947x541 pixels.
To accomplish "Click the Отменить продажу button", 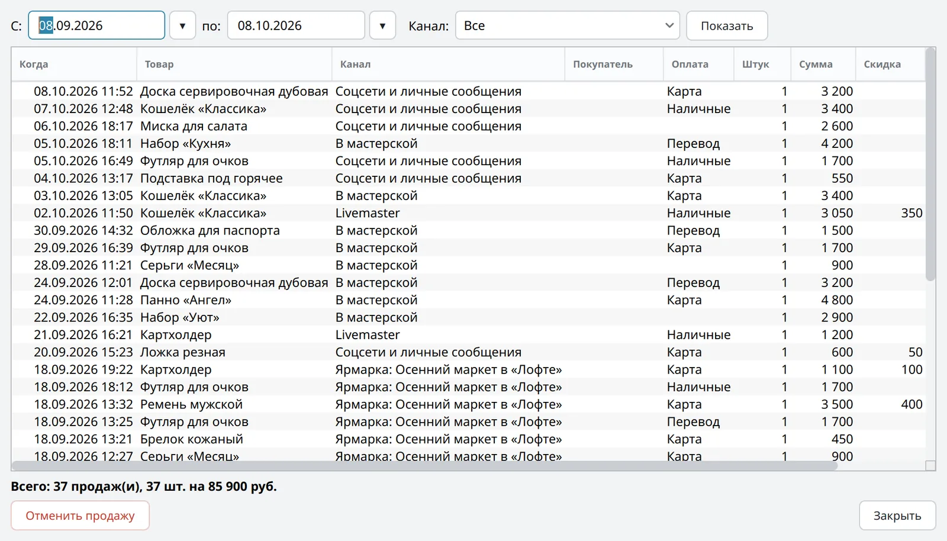I will pos(80,516).
